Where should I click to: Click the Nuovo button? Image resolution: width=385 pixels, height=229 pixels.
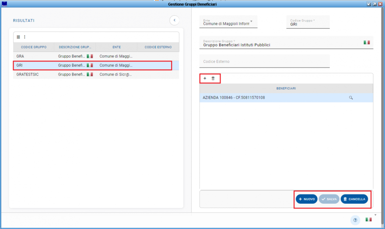(306, 199)
